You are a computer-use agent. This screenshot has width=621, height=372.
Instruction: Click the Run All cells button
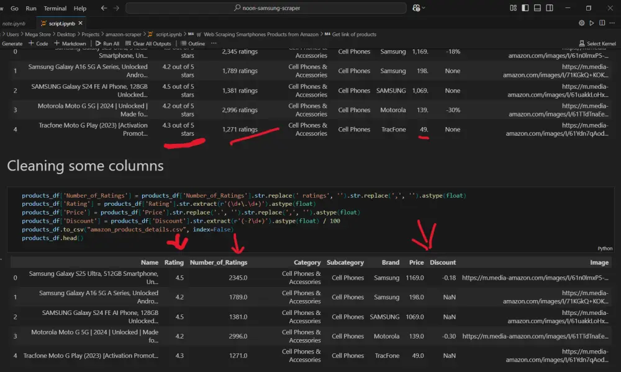click(x=107, y=44)
